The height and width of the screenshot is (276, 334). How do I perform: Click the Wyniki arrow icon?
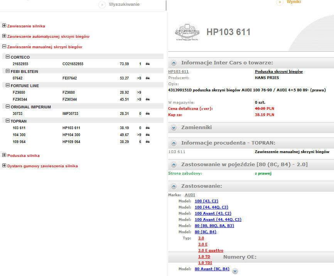280,2
